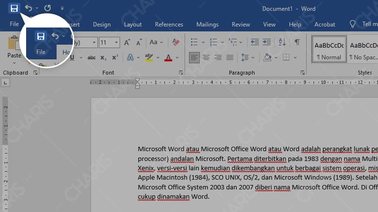This screenshot has height=212, width=378.
Task: Select the Normal style
Action: tap(329, 49)
